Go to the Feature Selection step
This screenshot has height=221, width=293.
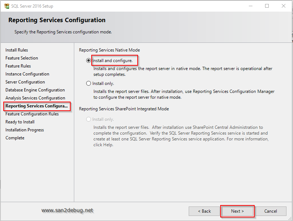22,58
